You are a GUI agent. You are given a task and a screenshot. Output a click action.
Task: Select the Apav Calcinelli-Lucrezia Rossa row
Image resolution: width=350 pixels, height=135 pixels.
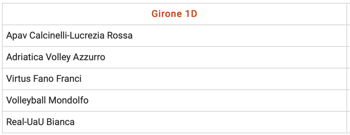coord(174,36)
